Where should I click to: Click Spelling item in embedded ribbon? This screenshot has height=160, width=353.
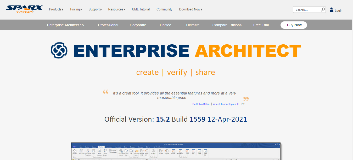[113, 152]
